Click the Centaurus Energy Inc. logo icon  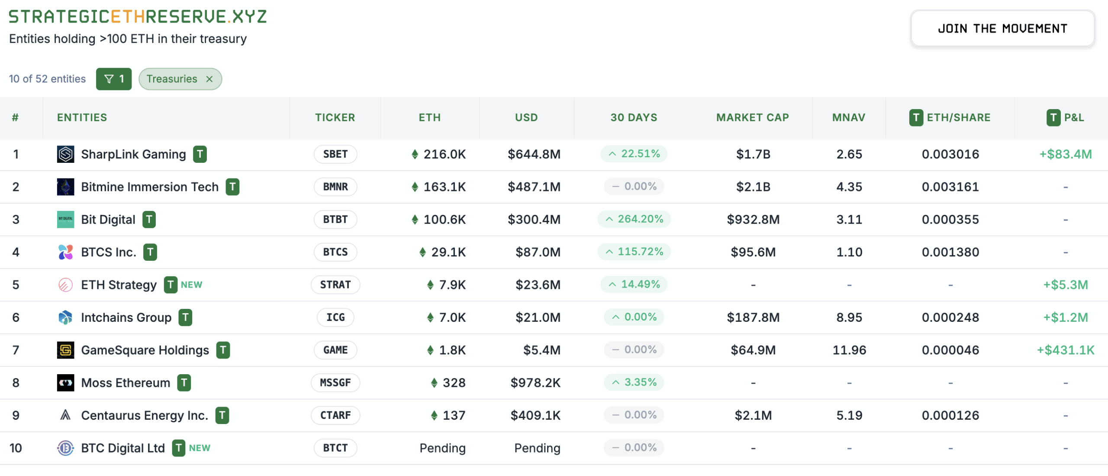(x=65, y=415)
